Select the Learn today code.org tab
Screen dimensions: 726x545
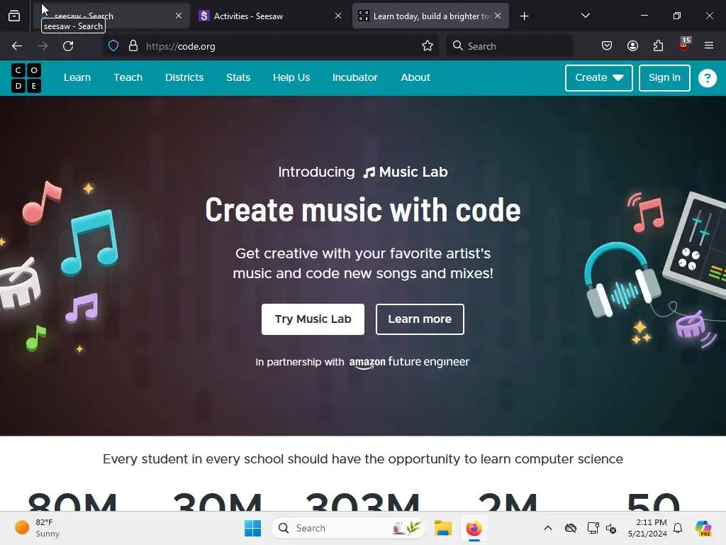[x=430, y=16]
